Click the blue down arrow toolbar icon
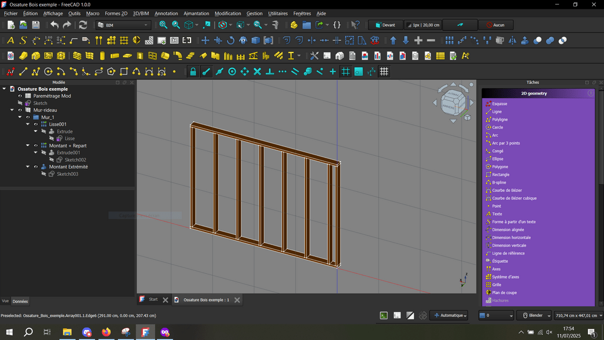The height and width of the screenshot is (340, 604). (x=406, y=41)
